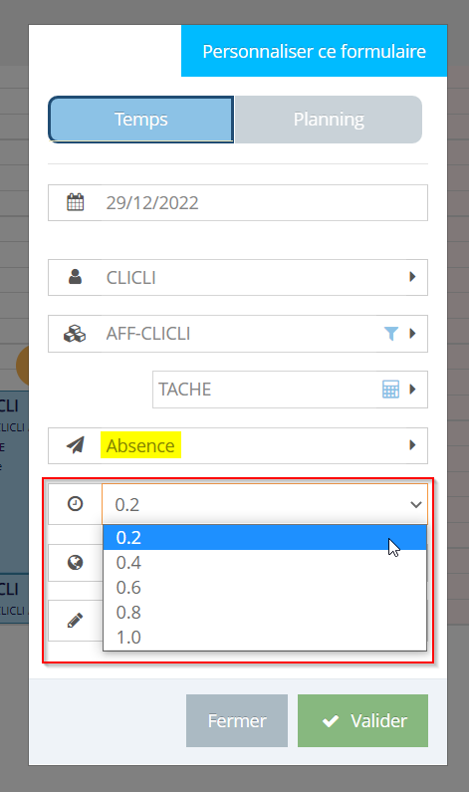The width and height of the screenshot is (469, 792).
Task: Expand the TACHE selector arrow
Action: tap(412, 390)
